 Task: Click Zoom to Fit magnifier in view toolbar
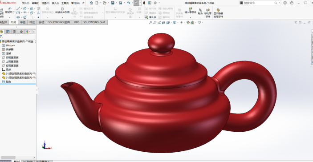pyautogui.click(x=150, y=23)
